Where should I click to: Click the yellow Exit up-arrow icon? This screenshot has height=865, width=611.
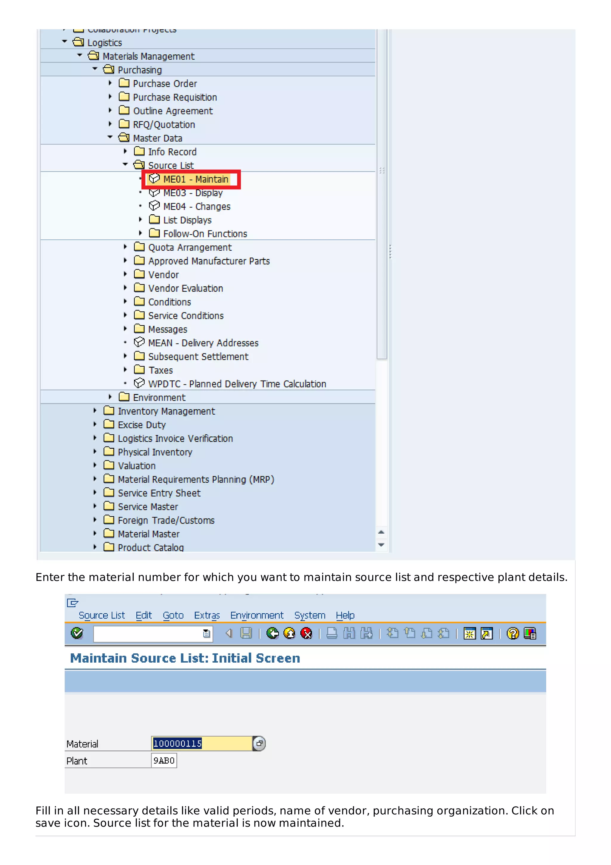click(x=289, y=633)
